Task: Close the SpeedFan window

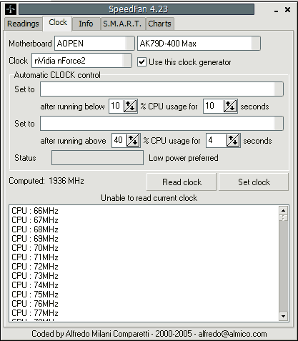Action: pos(287,9)
